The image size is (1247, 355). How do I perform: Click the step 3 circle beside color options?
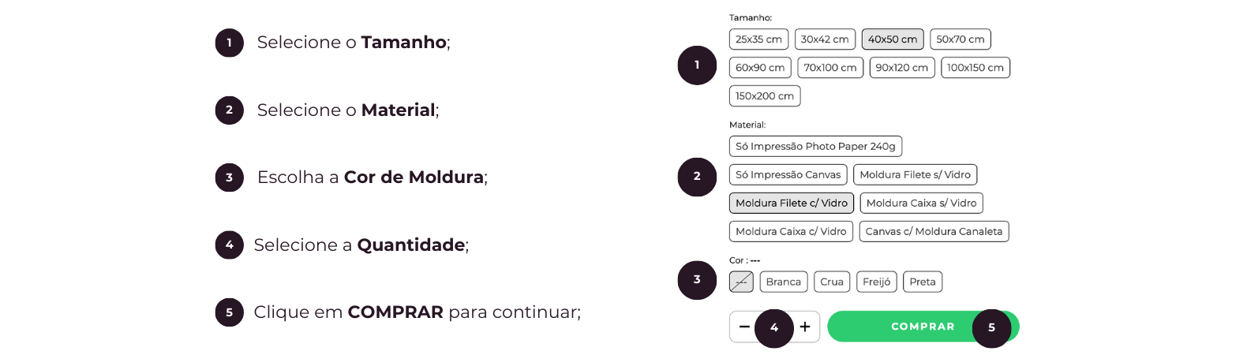(697, 280)
